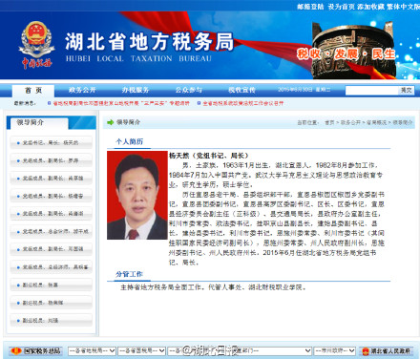Click the national emblem tax logo
Image resolution: width=420 pixels, height=359 pixels.
click(x=36, y=45)
